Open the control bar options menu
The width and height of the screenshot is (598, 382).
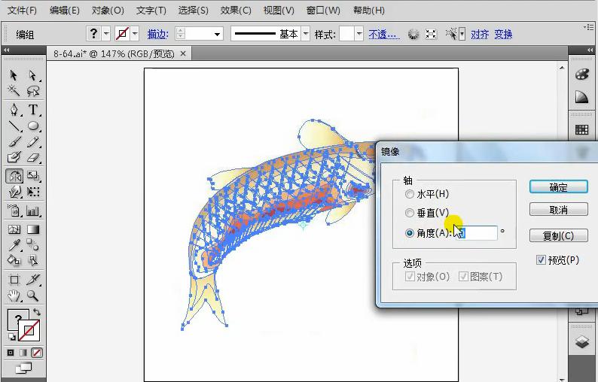(589, 26)
